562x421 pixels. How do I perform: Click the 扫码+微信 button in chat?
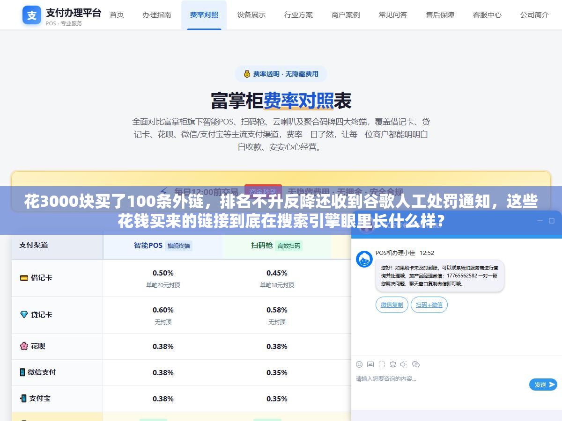click(x=429, y=305)
